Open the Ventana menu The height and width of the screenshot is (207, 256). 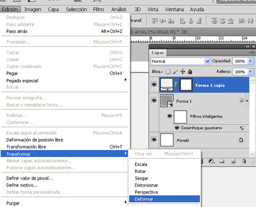coord(174,10)
